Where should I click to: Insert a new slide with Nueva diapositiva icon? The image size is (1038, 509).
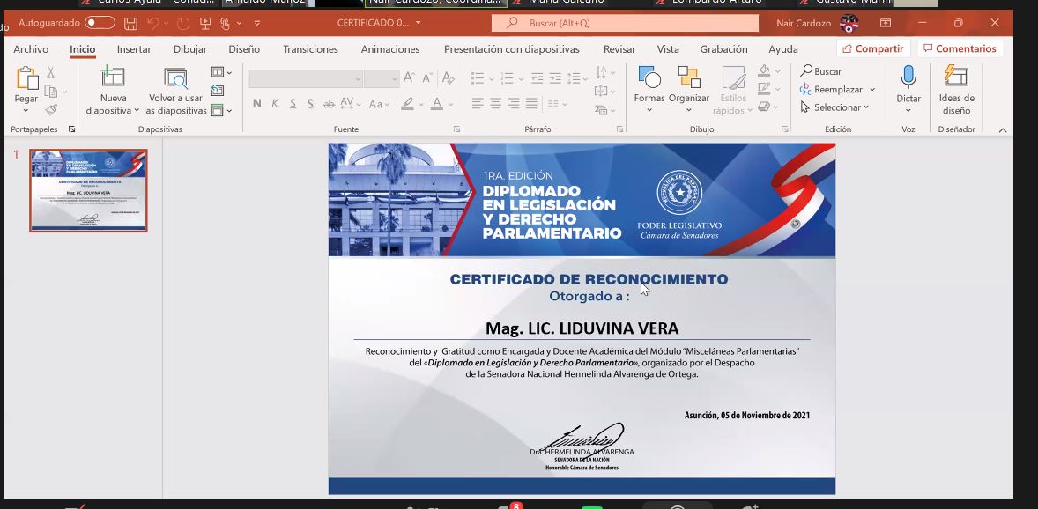tap(113, 77)
